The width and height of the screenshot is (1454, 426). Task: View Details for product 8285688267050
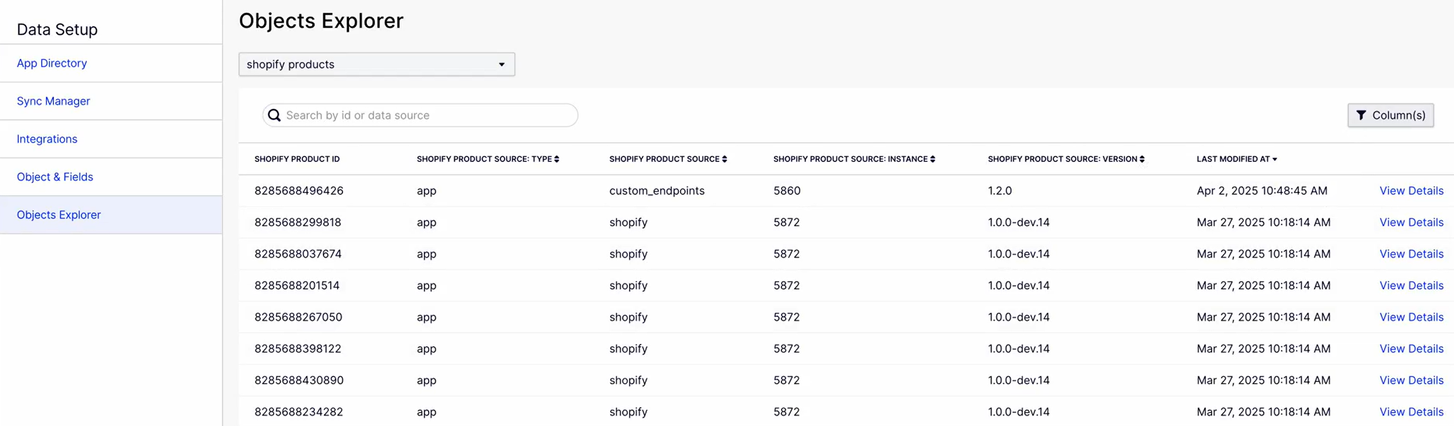(1411, 317)
